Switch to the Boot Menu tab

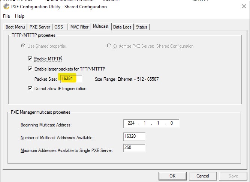point(15,27)
